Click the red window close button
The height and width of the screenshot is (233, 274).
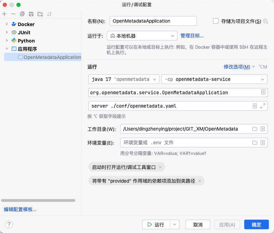pos(5,5)
